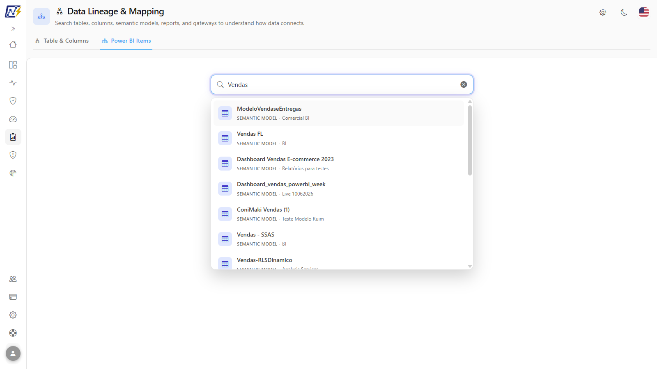Open the shield alert icon in sidebar
Screen dimensions: 657x369
[13, 155]
